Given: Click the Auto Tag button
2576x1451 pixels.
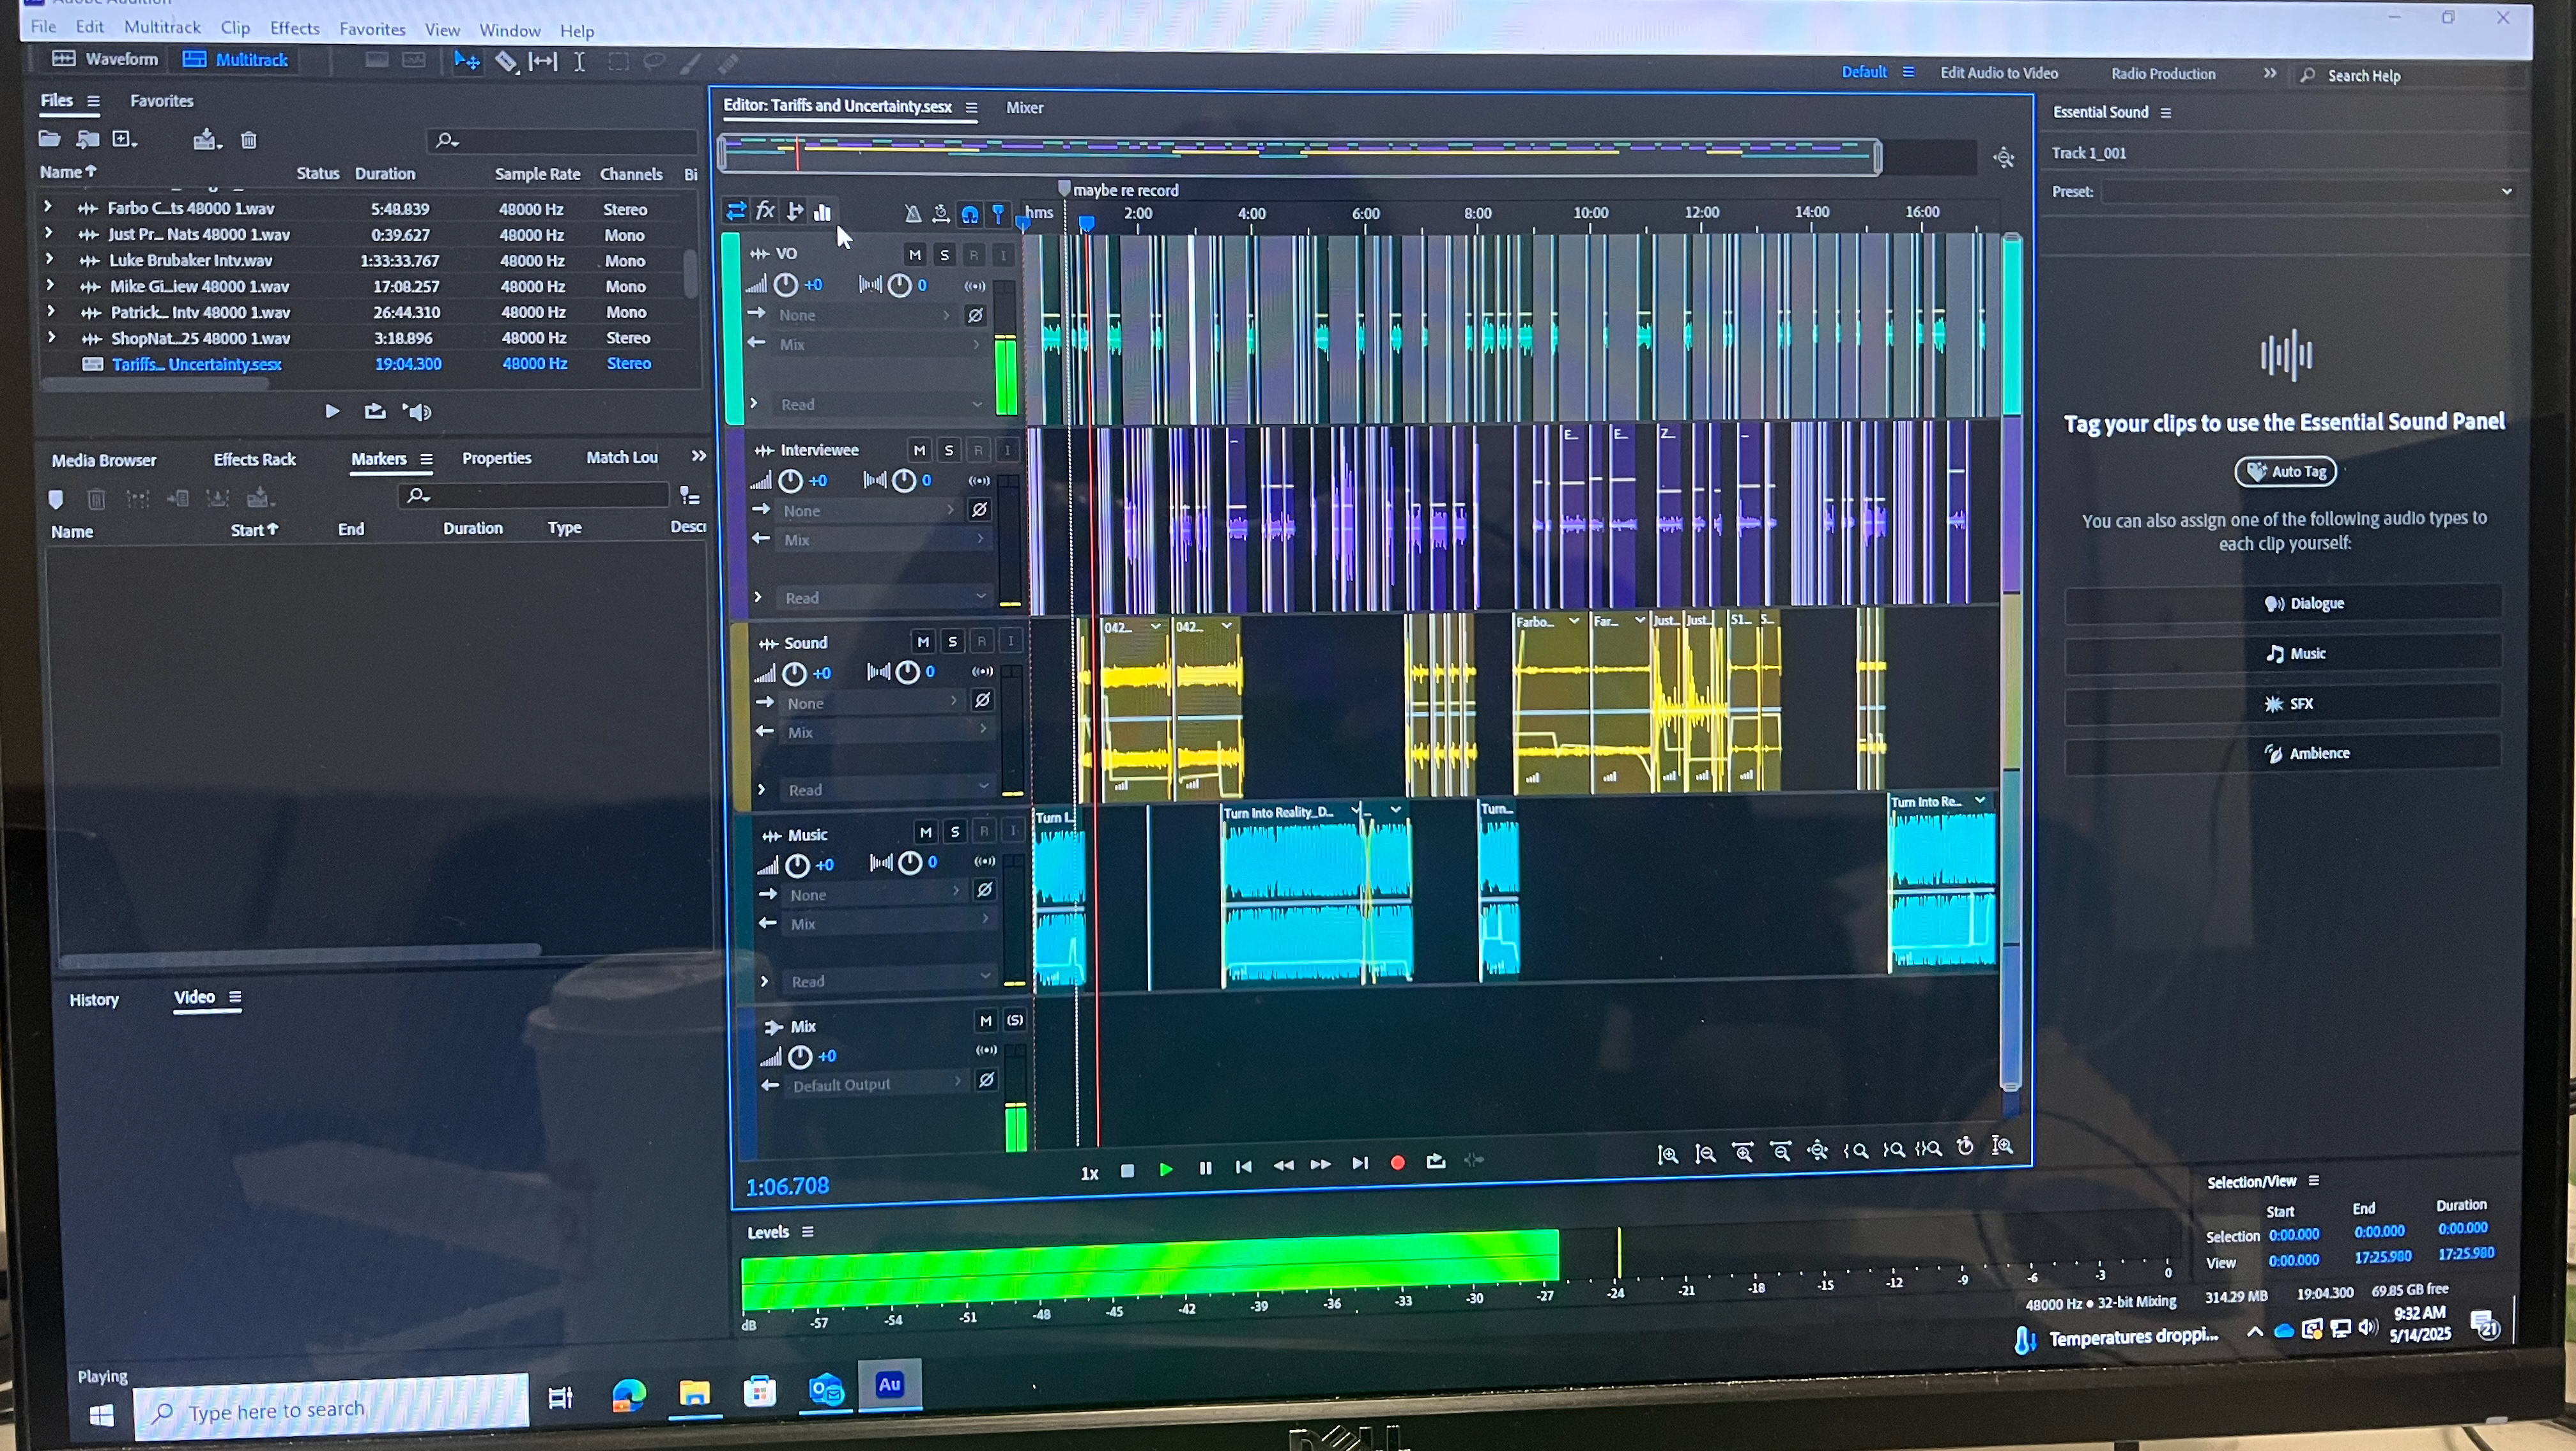Looking at the screenshot, I should [2285, 472].
